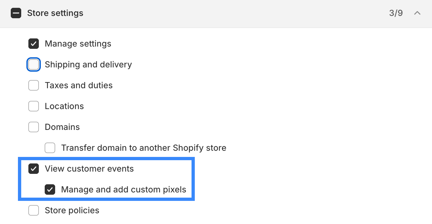Select the Locations label text
Viewport: 432px width, 224px height.
pyautogui.click(x=64, y=106)
